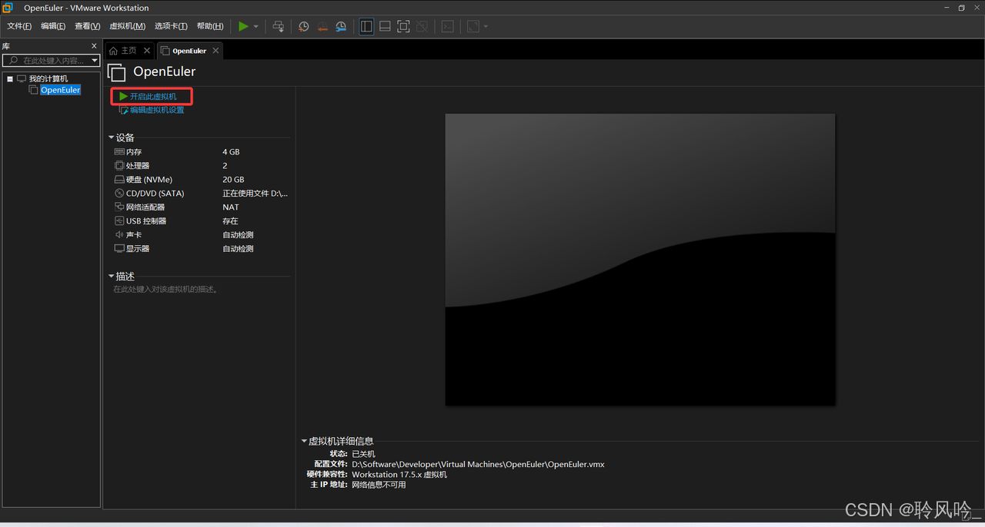Click the virtual machine screen preview

[640, 260]
